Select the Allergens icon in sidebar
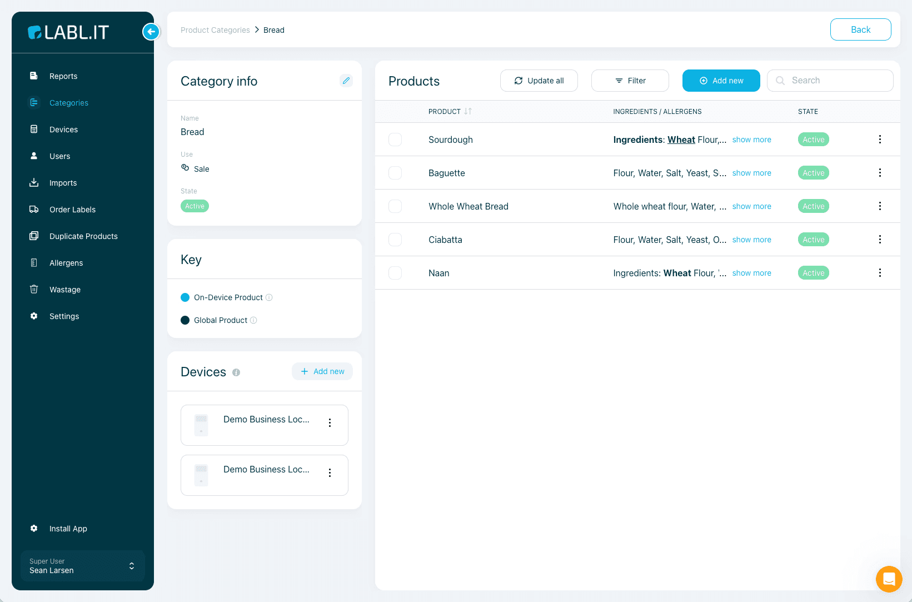The height and width of the screenshot is (602, 912). (x=34, y=262)
